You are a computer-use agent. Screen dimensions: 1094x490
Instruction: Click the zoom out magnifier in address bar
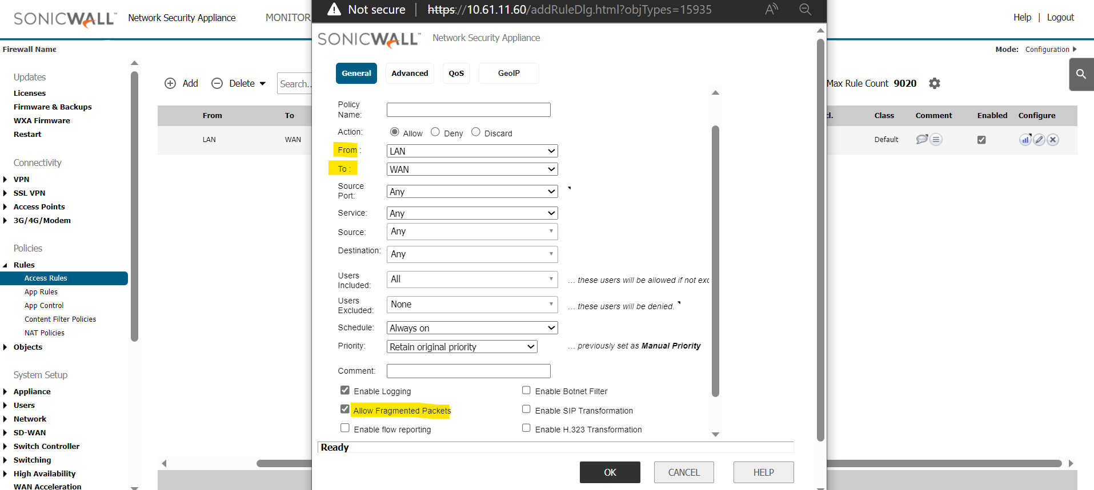(x=805, y=10)
